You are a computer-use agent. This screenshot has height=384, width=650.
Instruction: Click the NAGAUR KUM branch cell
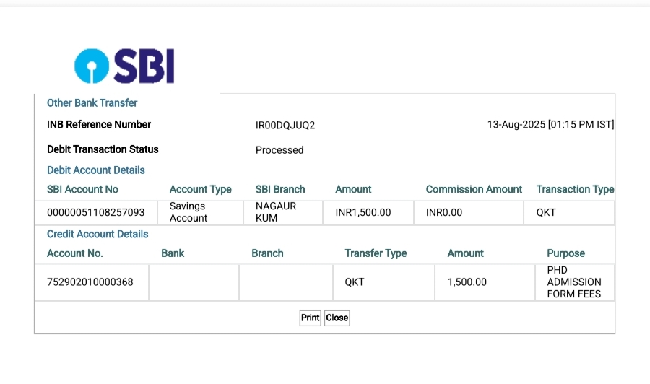[276, 212]
